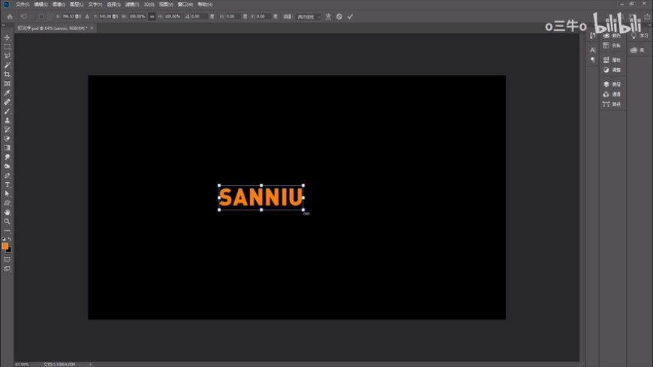Cancel the transform with the circle-slash icon

[x=339, y=16]
